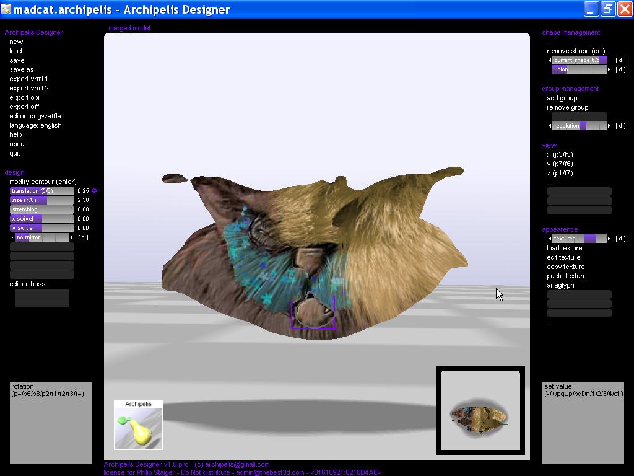Screen dimensions: 634x476
Task: Click the [d] default next to resolution
Action: pos(620,126)
